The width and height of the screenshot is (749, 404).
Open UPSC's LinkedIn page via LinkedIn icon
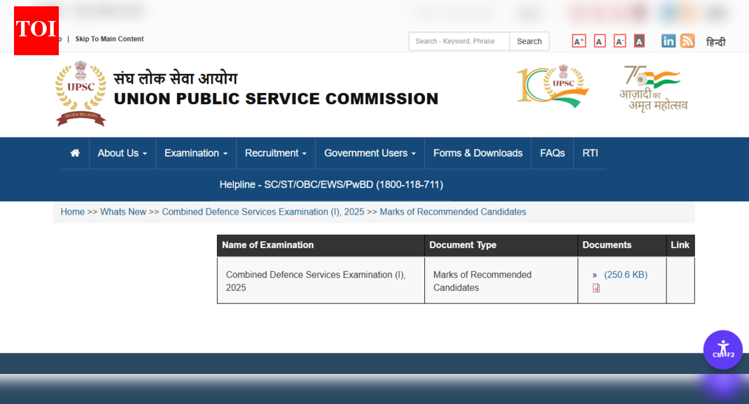(668, 41)
